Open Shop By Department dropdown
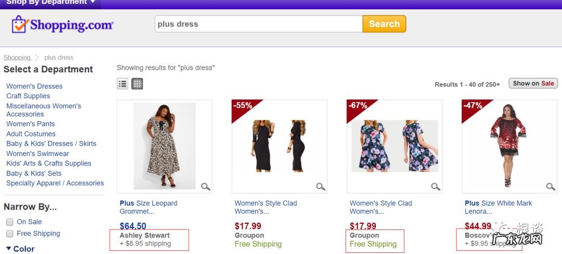Screen dimensions: 562x254 coord(50,3)
